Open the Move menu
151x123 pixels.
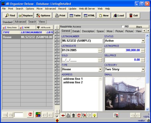click(x=40, y=9)
